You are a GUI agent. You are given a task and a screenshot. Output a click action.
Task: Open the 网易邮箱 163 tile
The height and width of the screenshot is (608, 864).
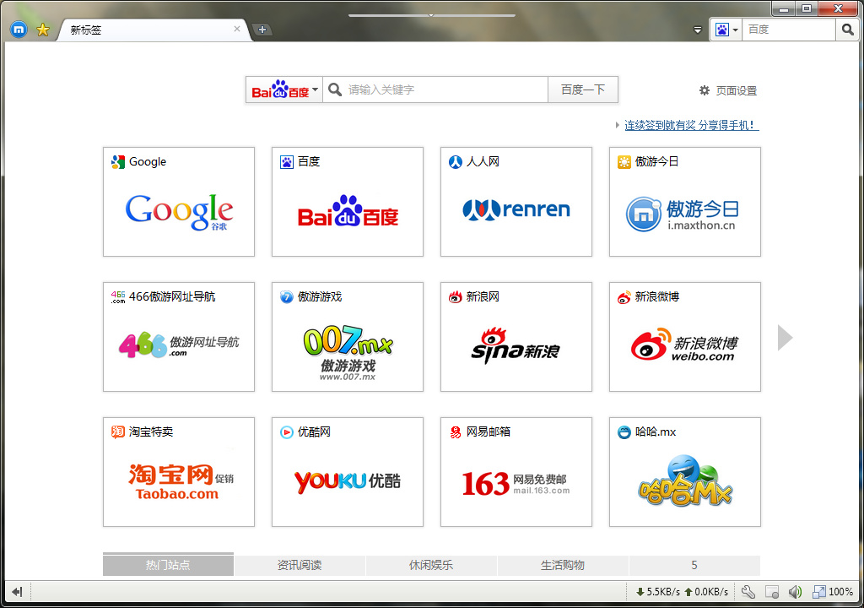[x=516, y=472]
